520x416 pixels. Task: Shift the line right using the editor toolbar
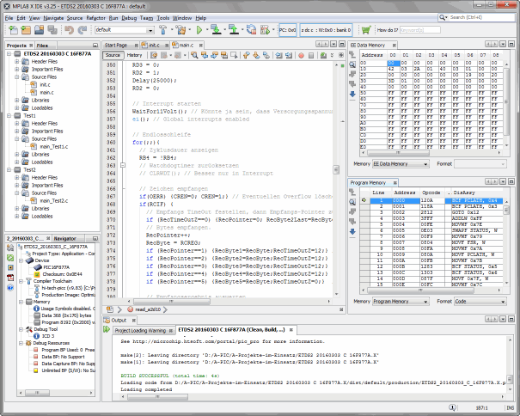click(x=289, y=55)
